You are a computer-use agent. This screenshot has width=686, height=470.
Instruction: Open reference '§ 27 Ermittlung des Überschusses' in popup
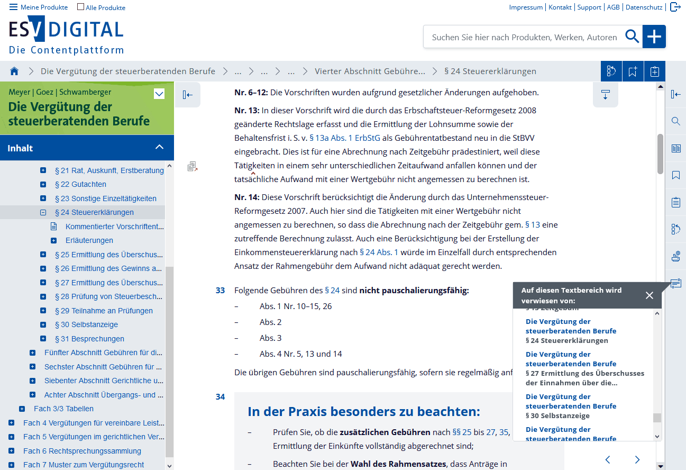[585, 368]
